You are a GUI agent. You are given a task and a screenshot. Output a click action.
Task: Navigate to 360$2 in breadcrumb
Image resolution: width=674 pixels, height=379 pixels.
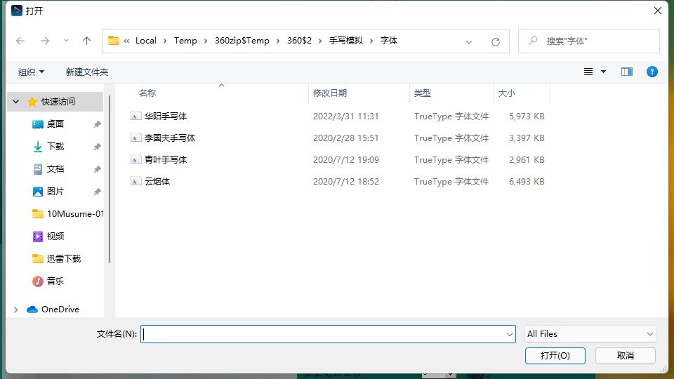coord(299,41)
